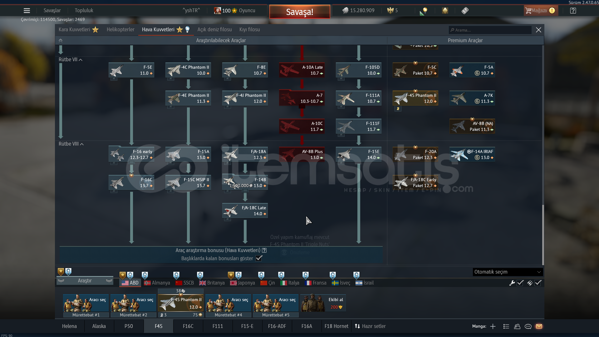This screenshot has height=337, width=599.
Task: Select the F18 Hornet preset tab
Action: 336,326
